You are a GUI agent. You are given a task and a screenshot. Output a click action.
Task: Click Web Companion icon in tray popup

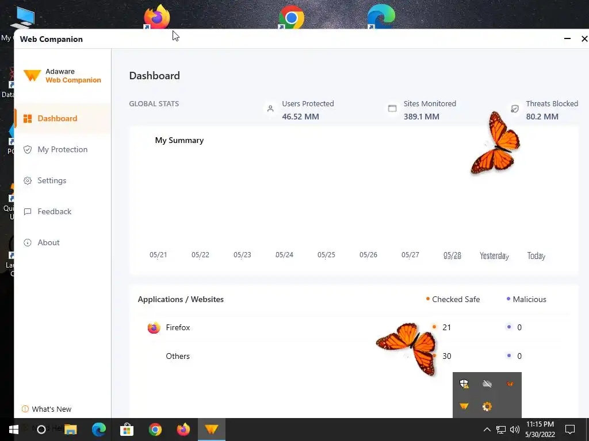point(464,407)
